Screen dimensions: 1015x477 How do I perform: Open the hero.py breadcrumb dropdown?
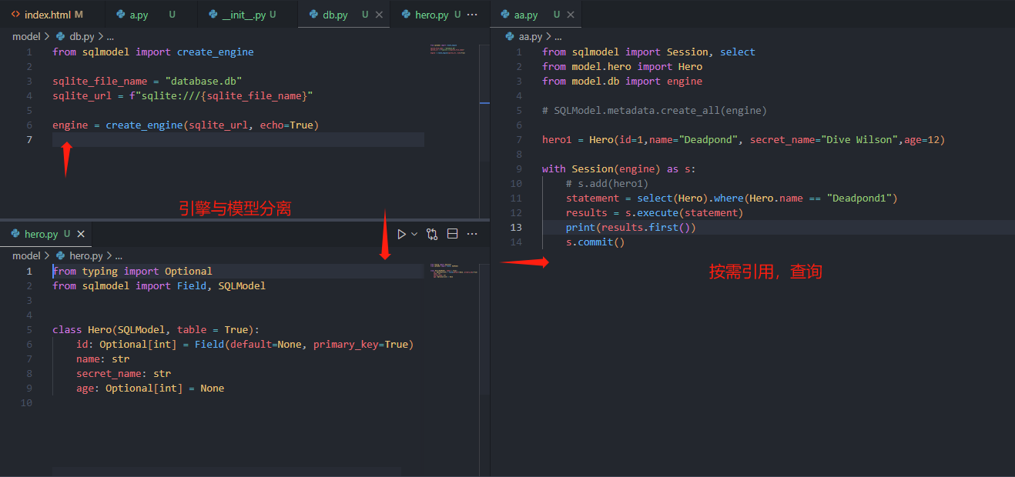coord(80,255)
